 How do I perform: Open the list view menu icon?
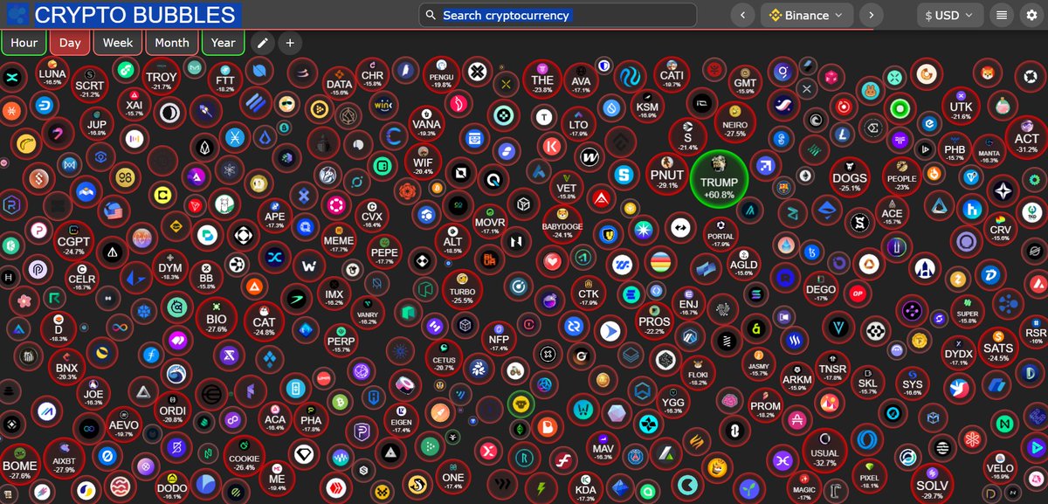point(1001,15)
